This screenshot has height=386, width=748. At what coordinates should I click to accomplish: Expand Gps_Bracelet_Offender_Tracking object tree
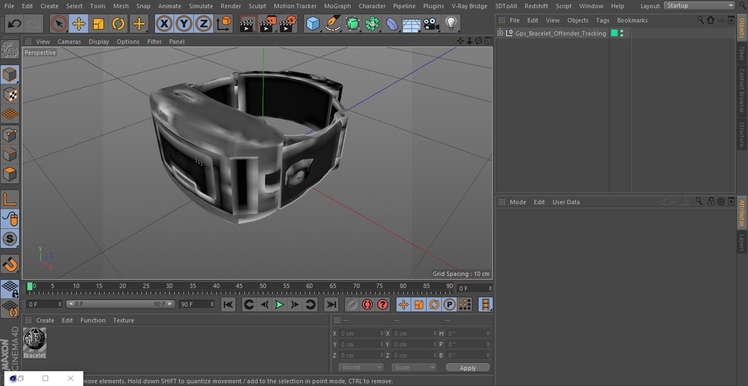[500, 33]
